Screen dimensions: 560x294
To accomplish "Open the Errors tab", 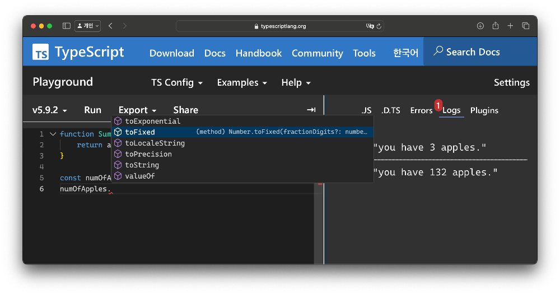I will 421,110.
